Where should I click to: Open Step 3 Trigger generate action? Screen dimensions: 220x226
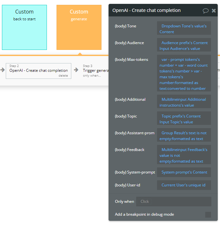96,71
